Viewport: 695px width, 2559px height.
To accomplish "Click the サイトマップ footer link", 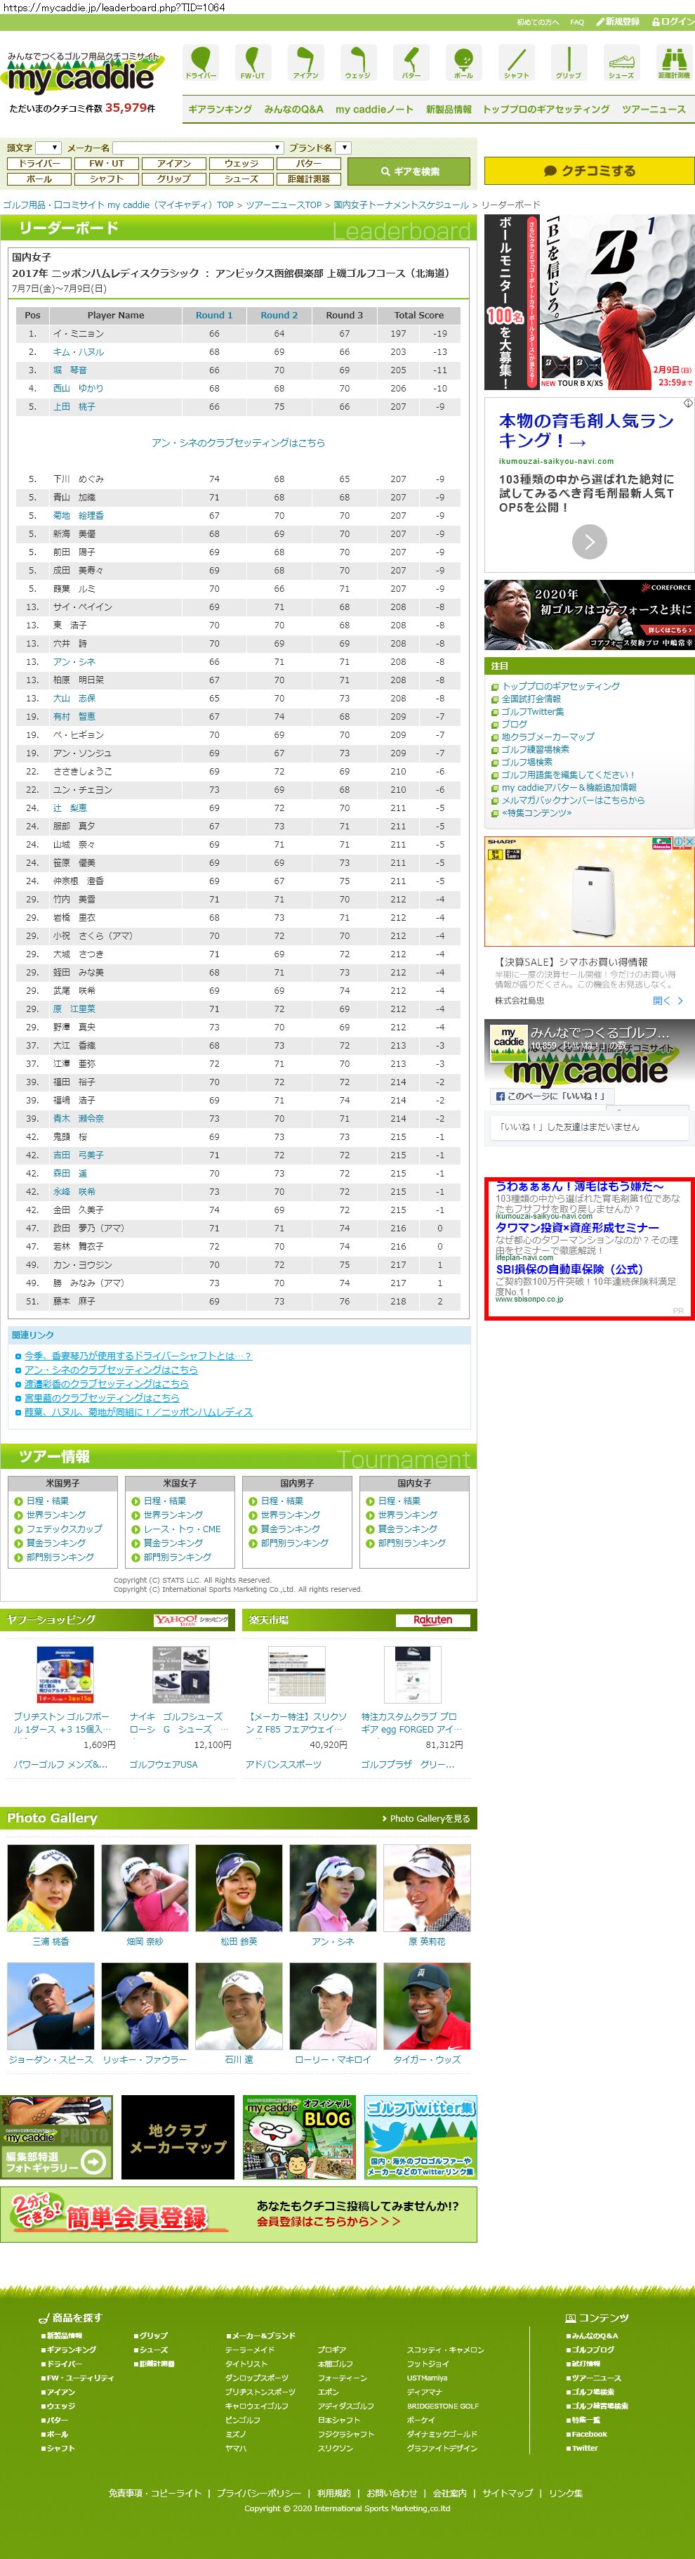I will [508, 2494].
